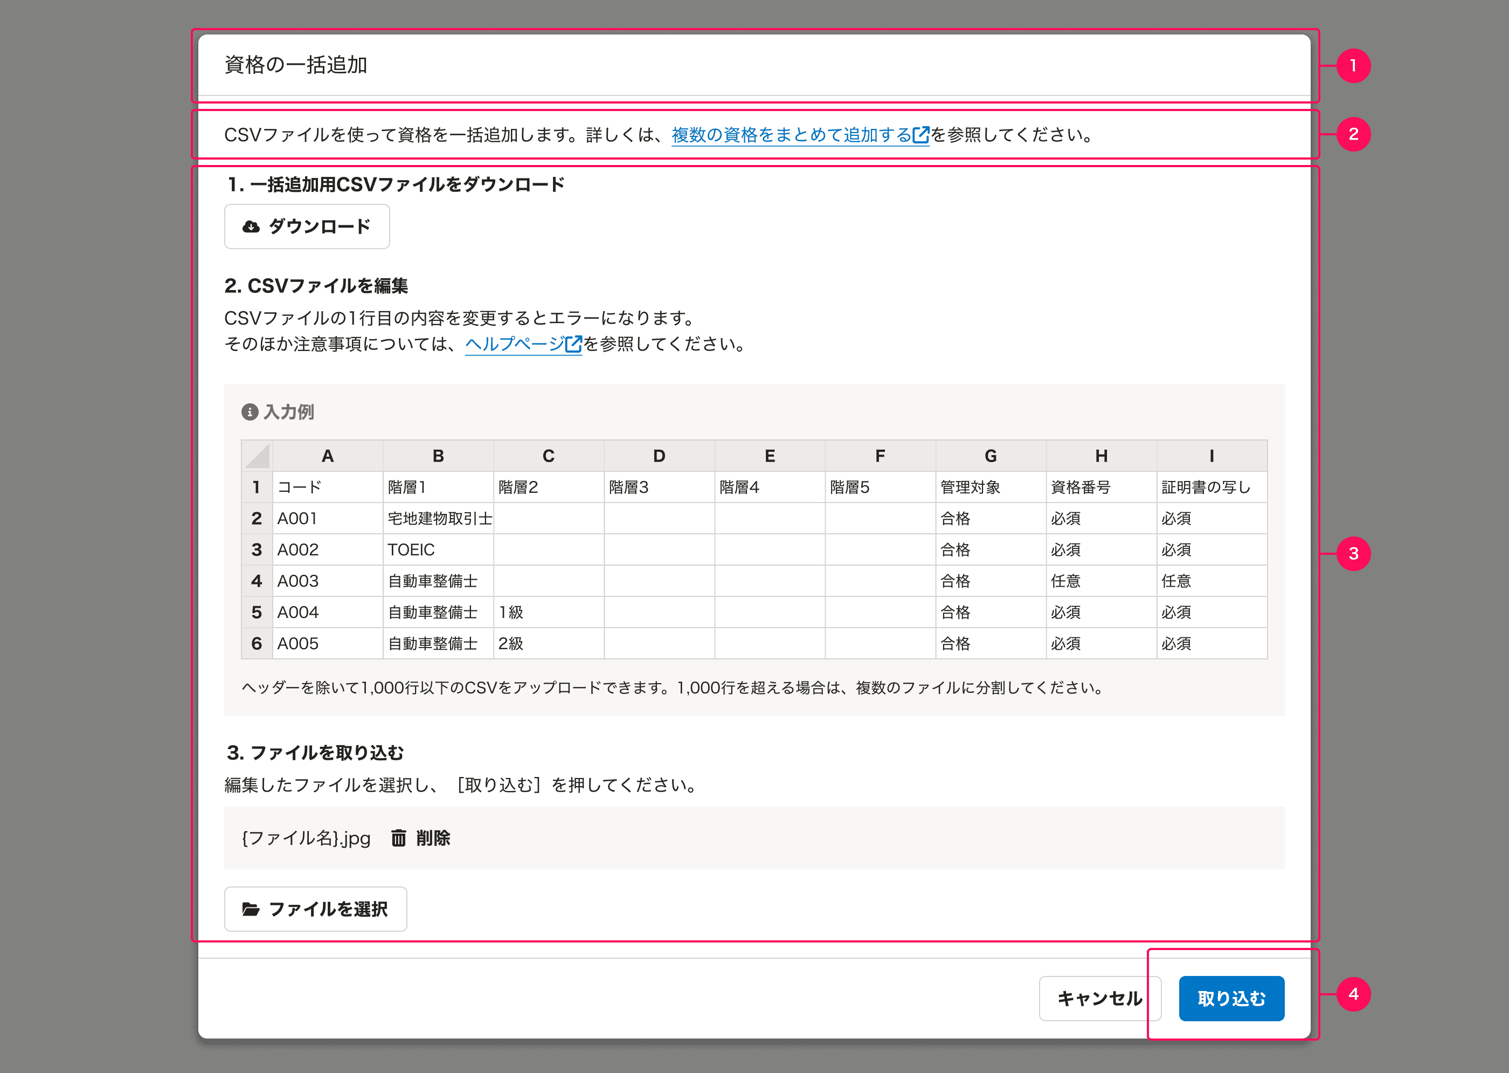The width and height of the screenshot is (1509, 1073).
Task: Click the open folder icon
Action: [251, 909]
